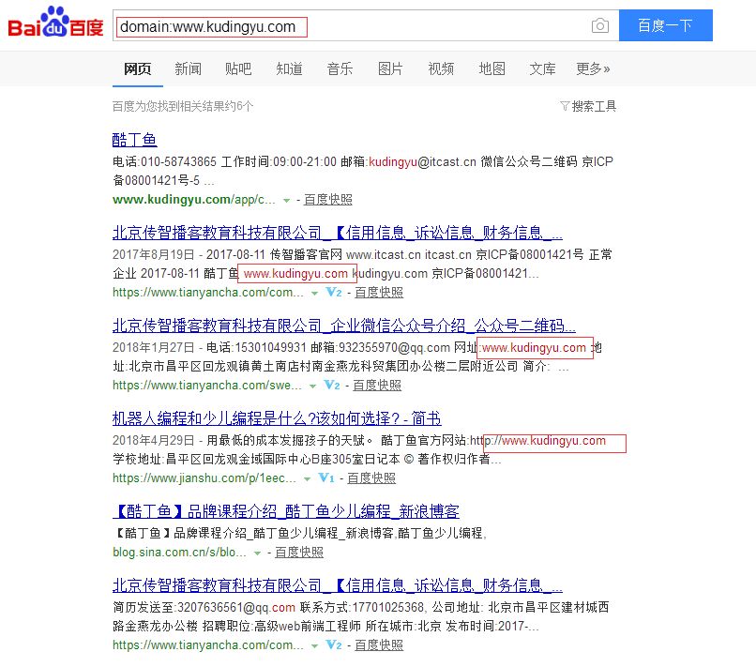This screenshot has height=667, width=756.
Task: Open 搜索工具 filter options
Action: pyautogui.click(x=588, y=106)
